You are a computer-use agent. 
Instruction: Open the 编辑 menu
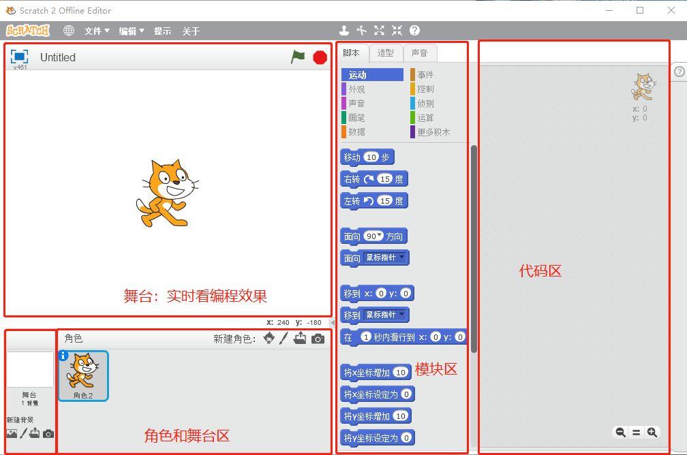(132, 31)
